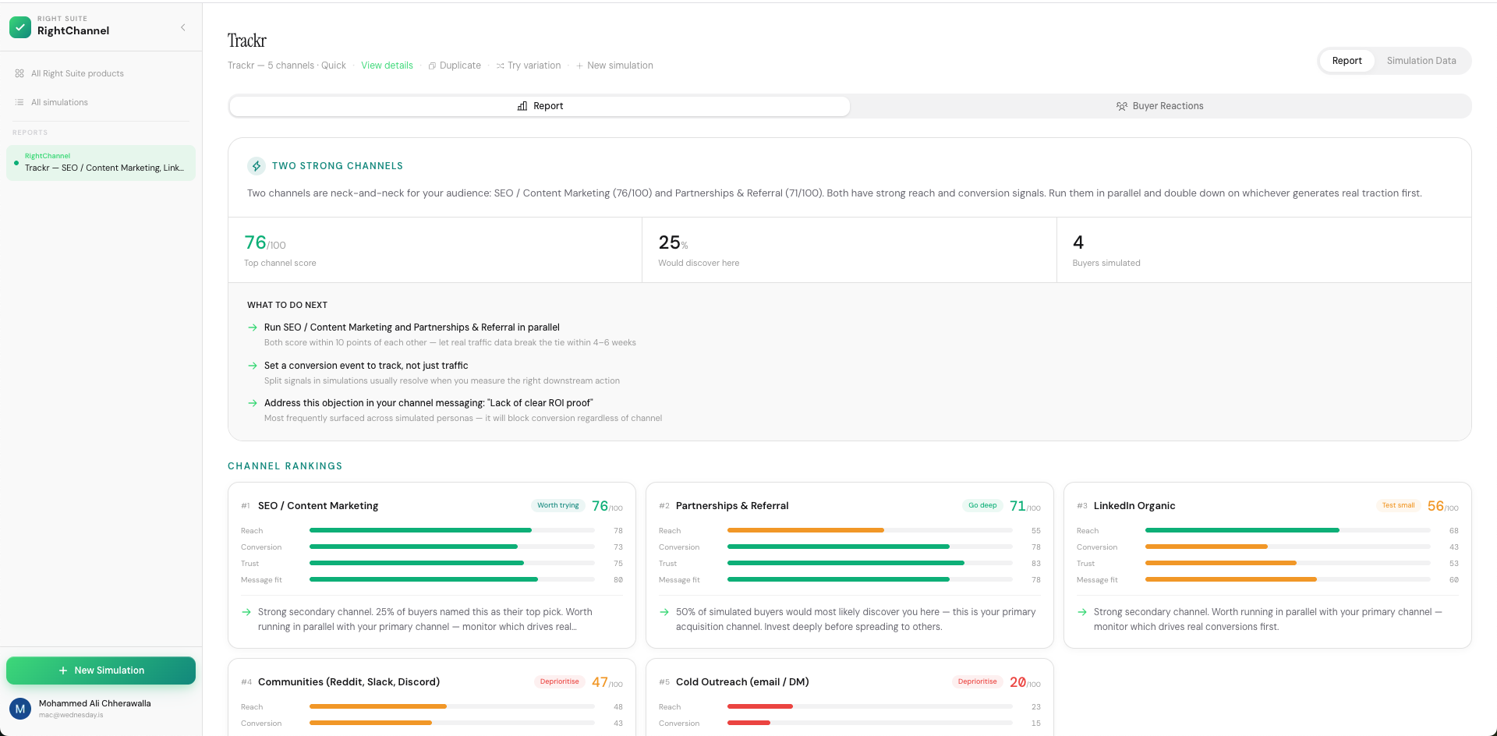
Task: Open All Right Suite products grid icon
Action: coord(19,73)
